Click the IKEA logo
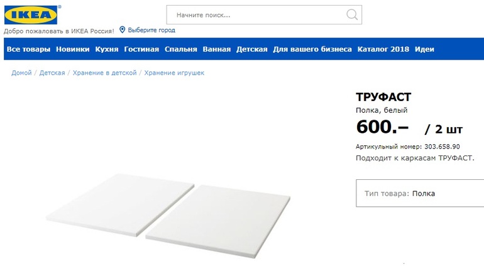 31,15
